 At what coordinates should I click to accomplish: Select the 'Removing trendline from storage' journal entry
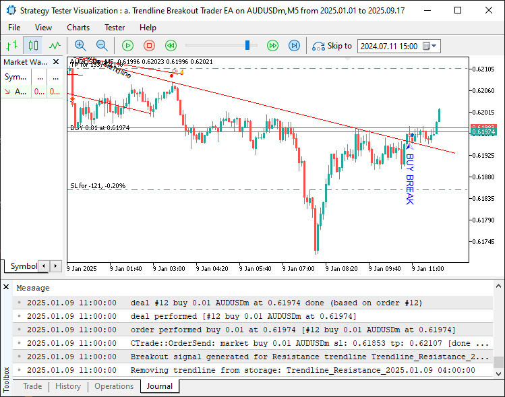(x=253, y=370)
